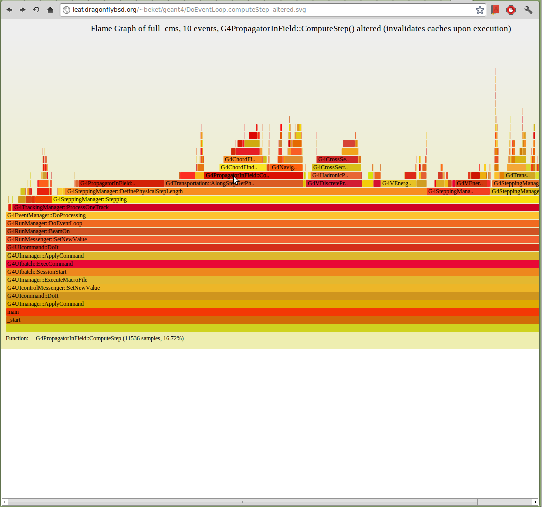This screenshot has width=542, height=507.
Task: Click the horizontal scrollbar thumb
Action: pyautogui.click(x=242, y=502)
